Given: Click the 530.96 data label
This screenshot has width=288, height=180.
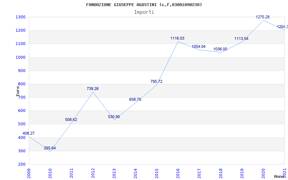Looking at the screenshot, I should (x=114, y=117).
